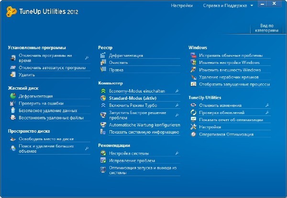Click the icon beside 'Поиск и удаление больших объемов'
Screen dimensions: 287x198
[13, 148]
